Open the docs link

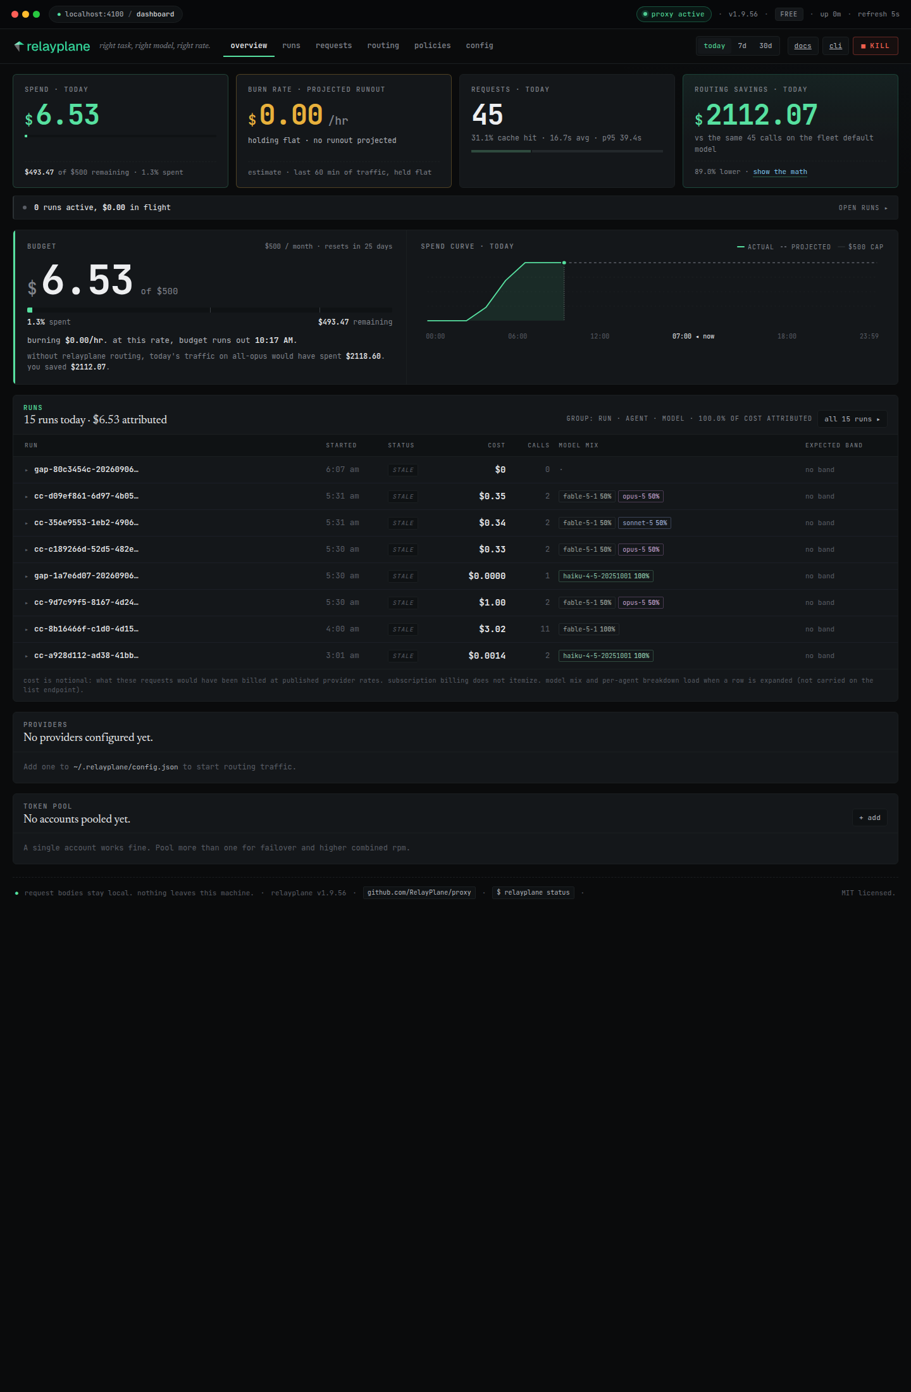pyautogui.click(x=803, y=46)
